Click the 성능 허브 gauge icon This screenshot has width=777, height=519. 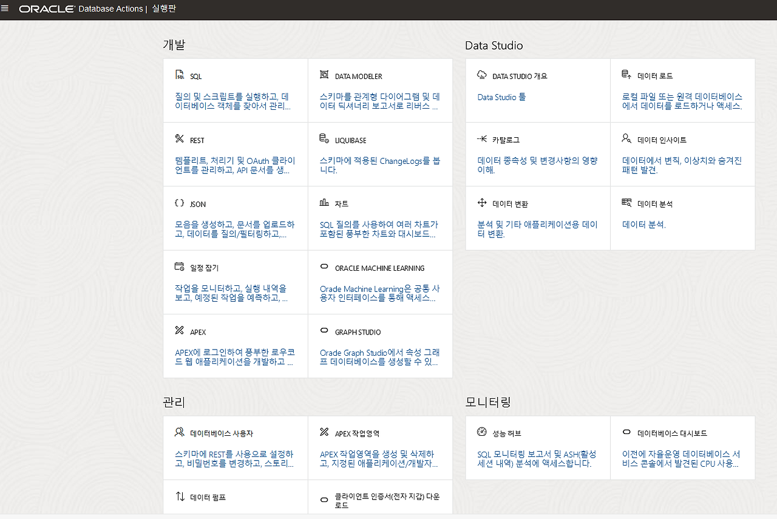pyautogui.click(x=482, y=432)
